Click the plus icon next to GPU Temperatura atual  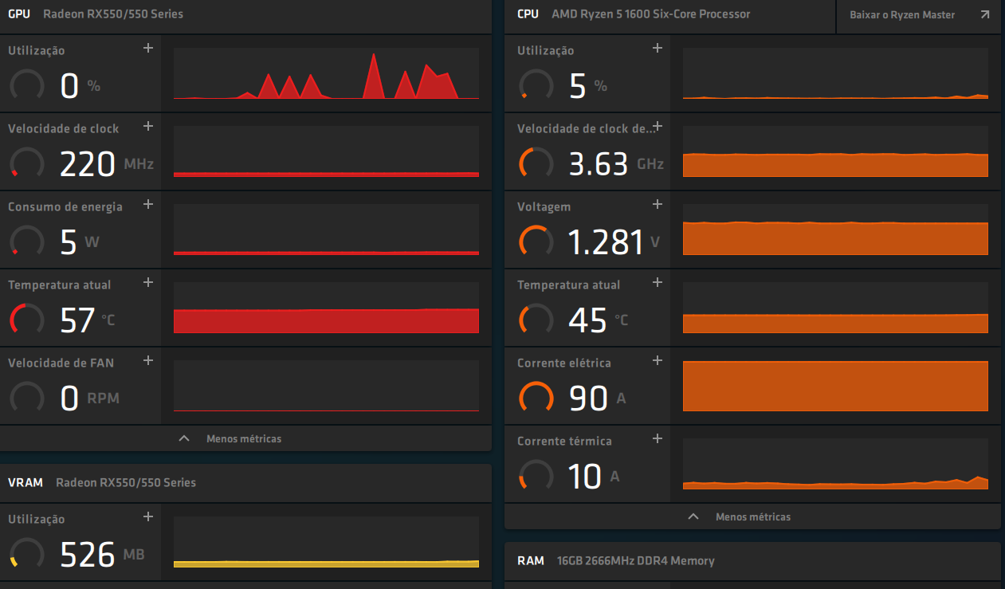click(147, 283)
